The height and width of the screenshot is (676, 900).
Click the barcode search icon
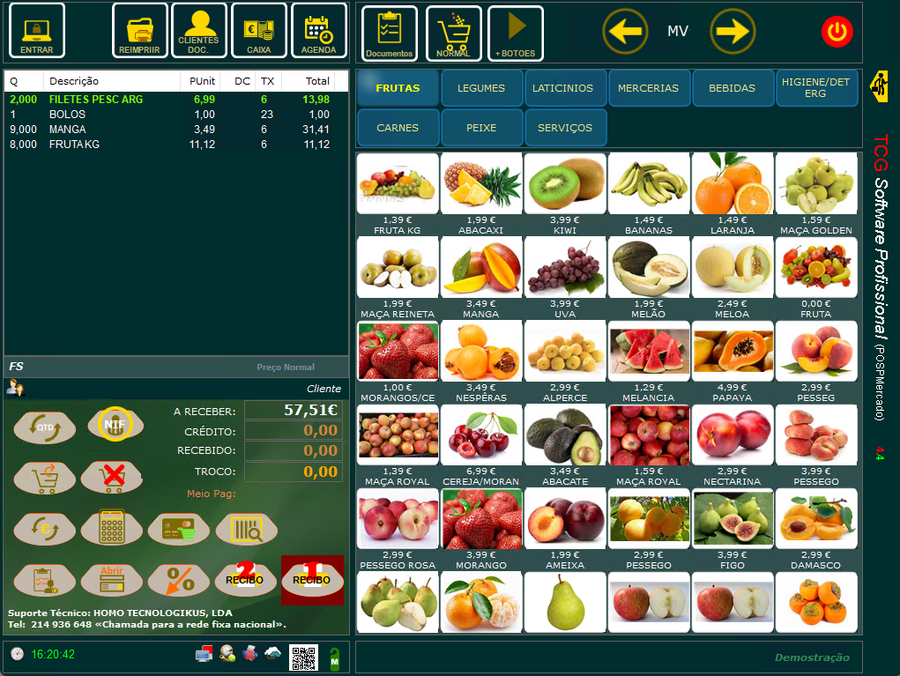pyautogui.click(x=246, y=528)
